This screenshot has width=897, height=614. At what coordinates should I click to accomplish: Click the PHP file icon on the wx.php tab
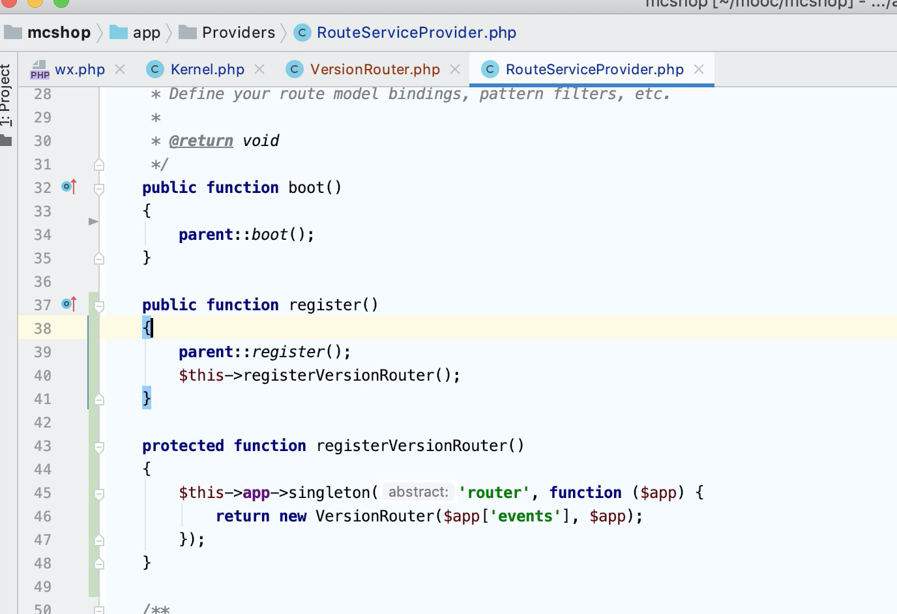(x=40, y=70)
